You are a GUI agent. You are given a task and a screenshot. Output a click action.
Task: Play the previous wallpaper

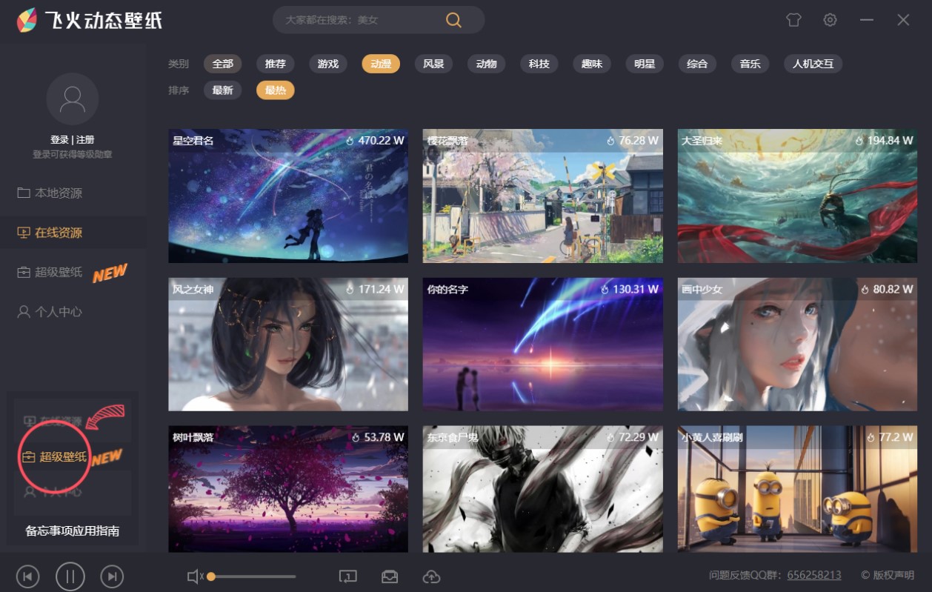[27, 576]
